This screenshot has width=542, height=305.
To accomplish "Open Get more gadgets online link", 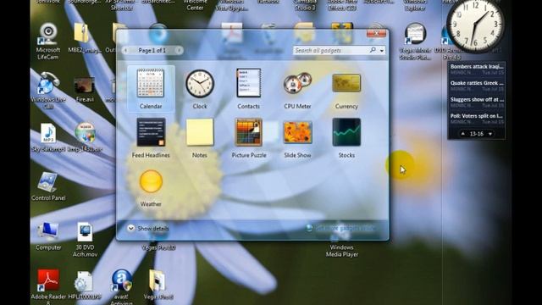I will (340, 228).
